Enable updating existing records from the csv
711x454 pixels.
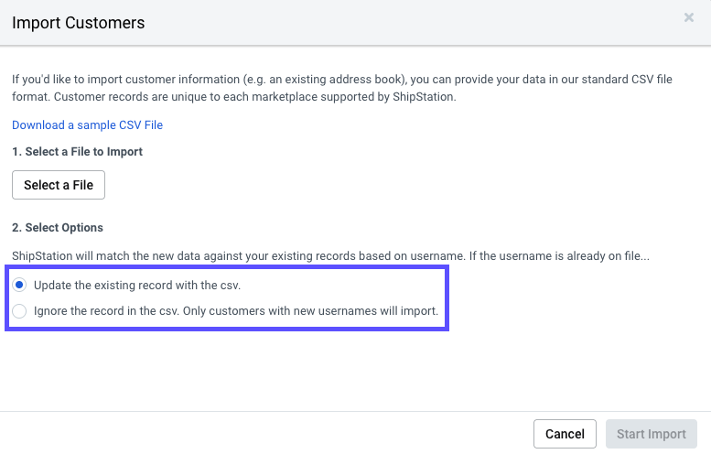[x=19, y=286]
